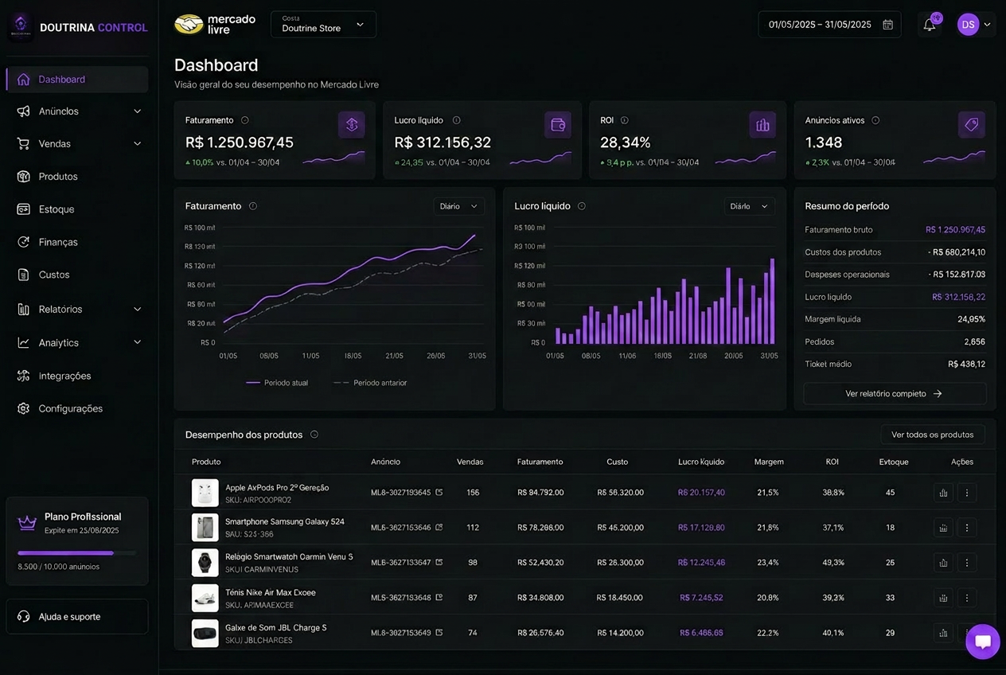Viewport: 1006px width, 675px height.
Task: Click the info icon beside Anúncios ativos
Action: [875, 120]
